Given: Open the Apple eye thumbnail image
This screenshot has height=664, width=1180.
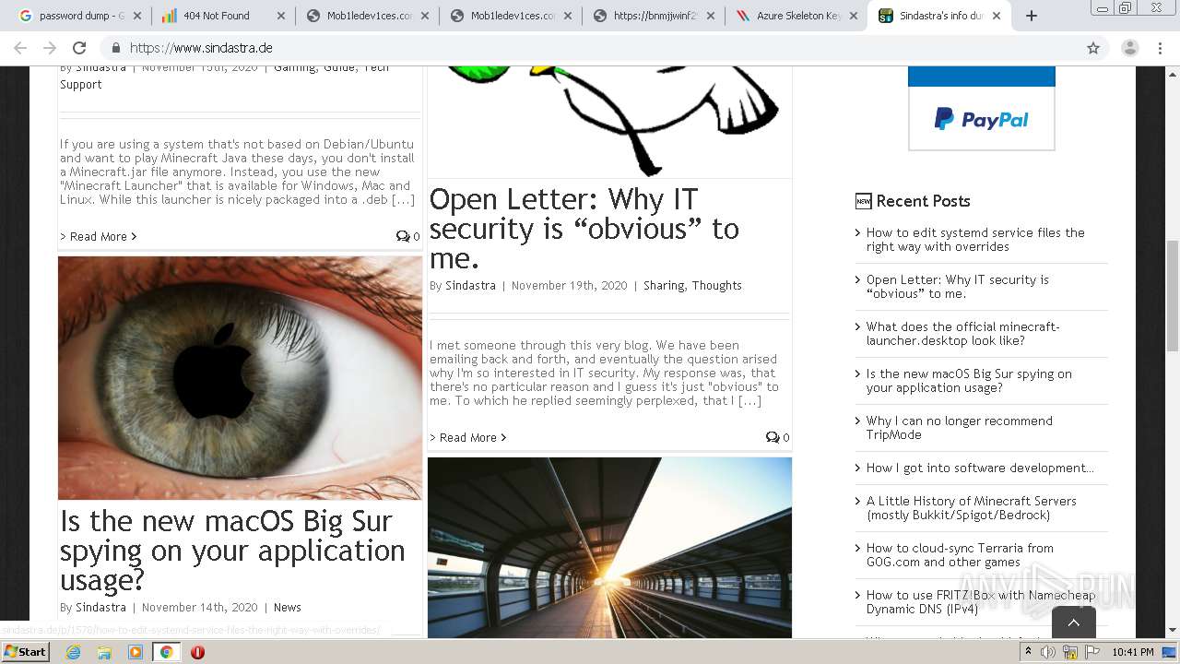Looking at the screenshot, I should [x=240, y=378].
